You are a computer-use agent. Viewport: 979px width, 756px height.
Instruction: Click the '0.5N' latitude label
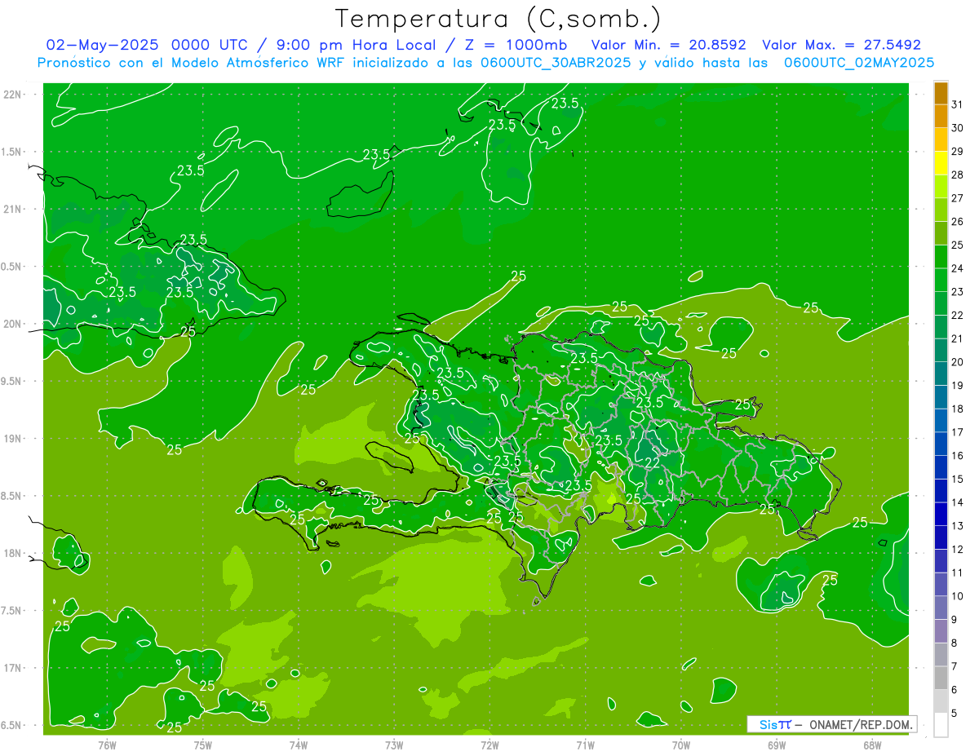[12, 267]
